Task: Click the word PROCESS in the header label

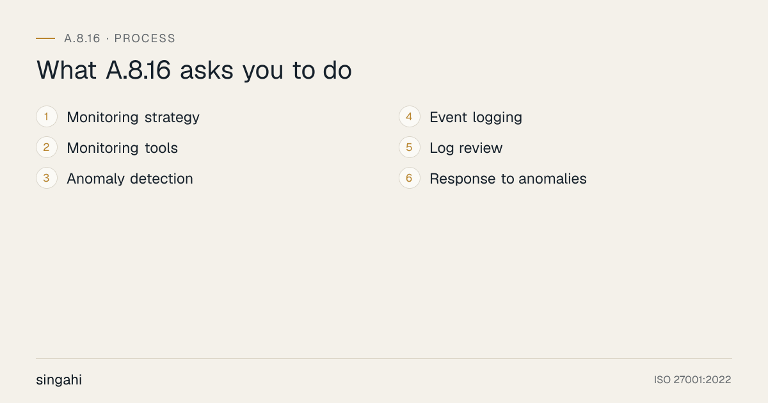Action: [x=145, y=38]
